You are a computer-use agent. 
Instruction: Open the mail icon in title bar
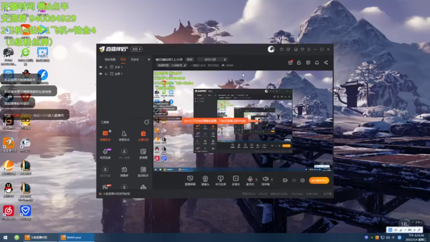(282, 49)
